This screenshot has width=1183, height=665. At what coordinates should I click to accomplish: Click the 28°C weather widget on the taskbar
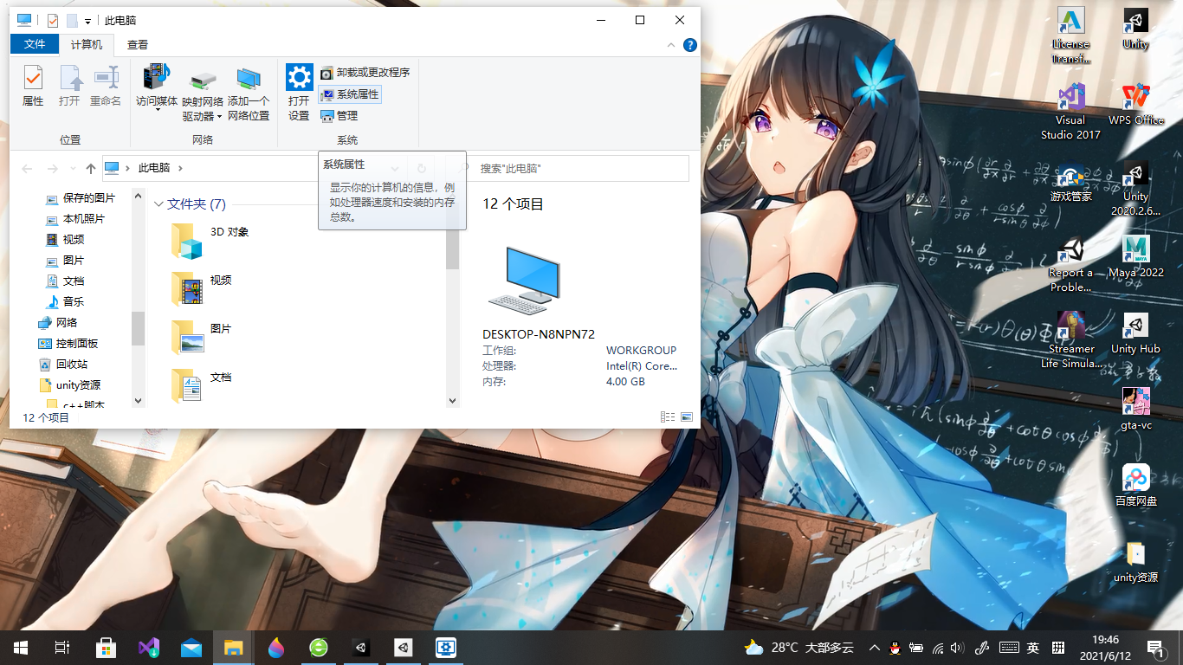point(798,648)
